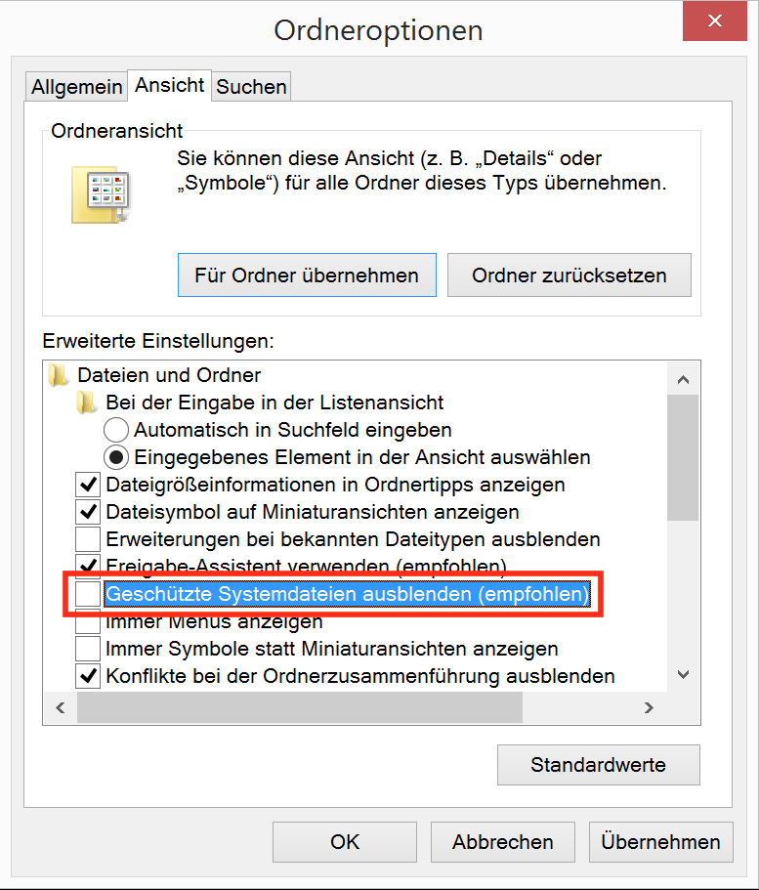Click the 'Bei der Eingabe' folder icon
The height and width of the screenshot is (890, 759).
(x=89, y=403)
